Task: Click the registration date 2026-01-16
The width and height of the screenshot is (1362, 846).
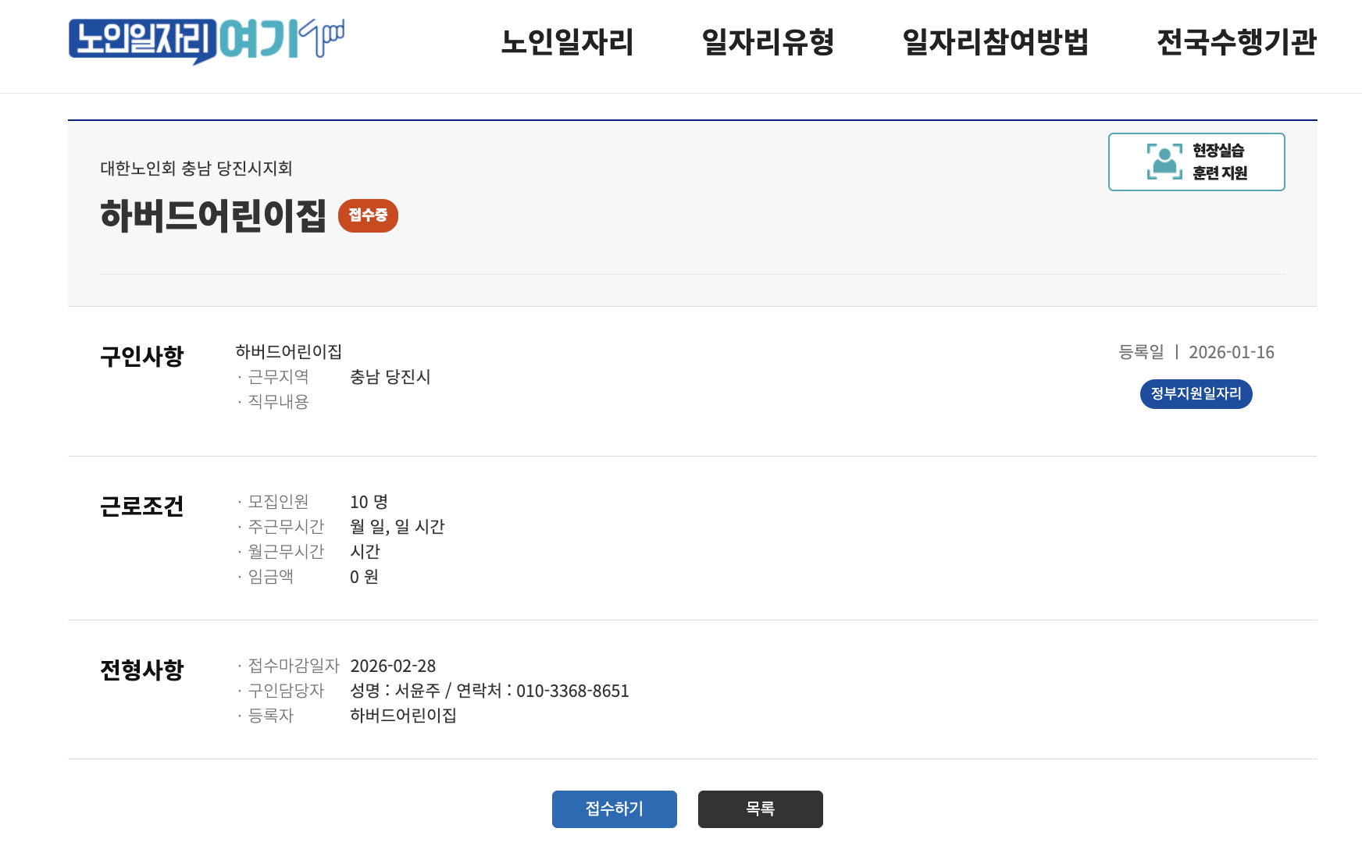Action: tap(1233, 352)
